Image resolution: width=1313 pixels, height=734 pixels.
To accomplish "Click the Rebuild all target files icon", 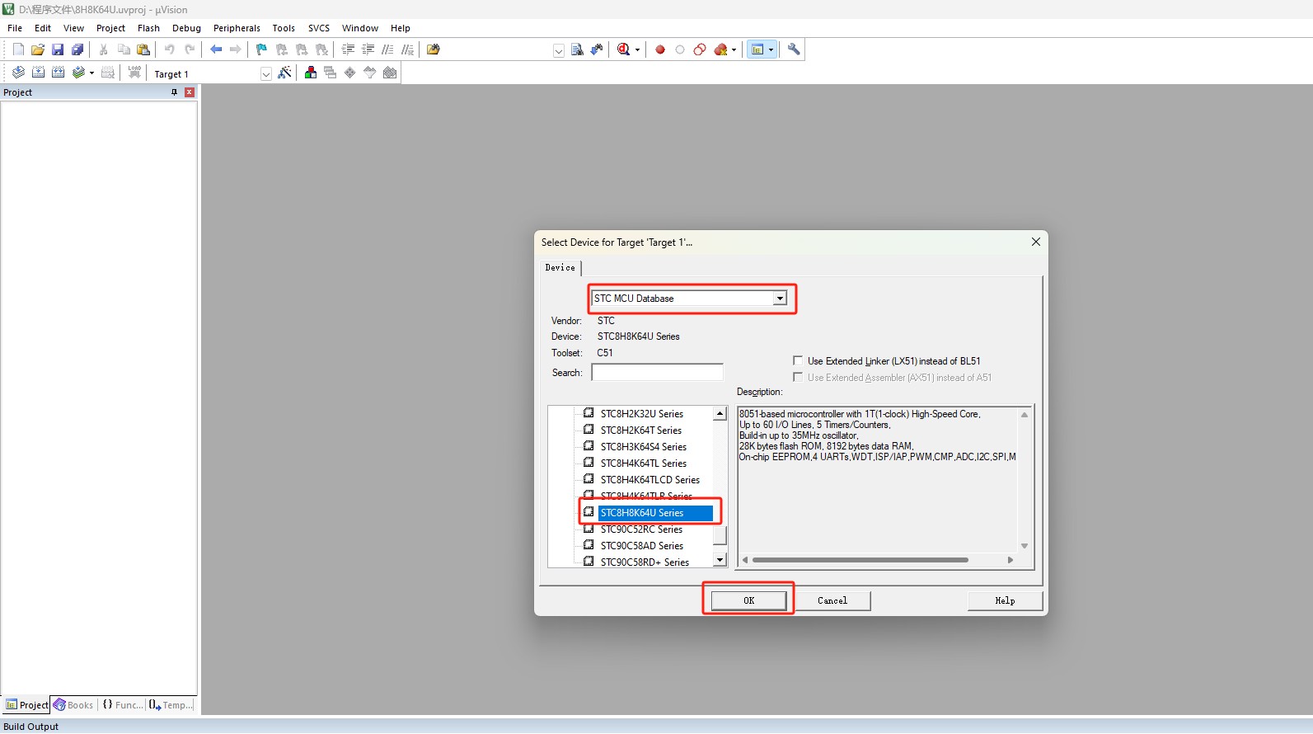I will click(58, 73).
